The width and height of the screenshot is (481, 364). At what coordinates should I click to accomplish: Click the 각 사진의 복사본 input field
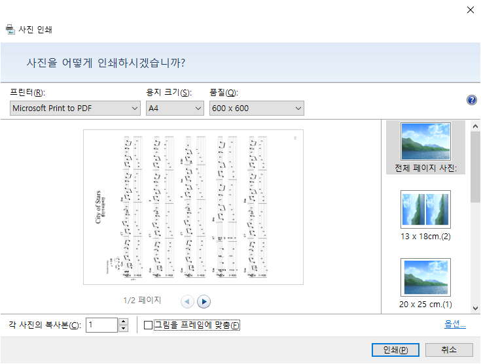tap(102, 325)
